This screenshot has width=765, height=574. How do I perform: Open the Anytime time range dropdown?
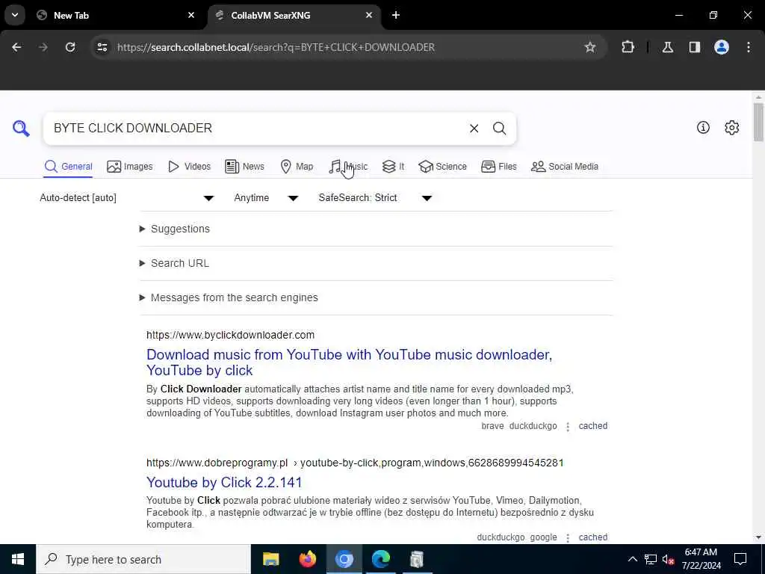(x=266, y=198)
